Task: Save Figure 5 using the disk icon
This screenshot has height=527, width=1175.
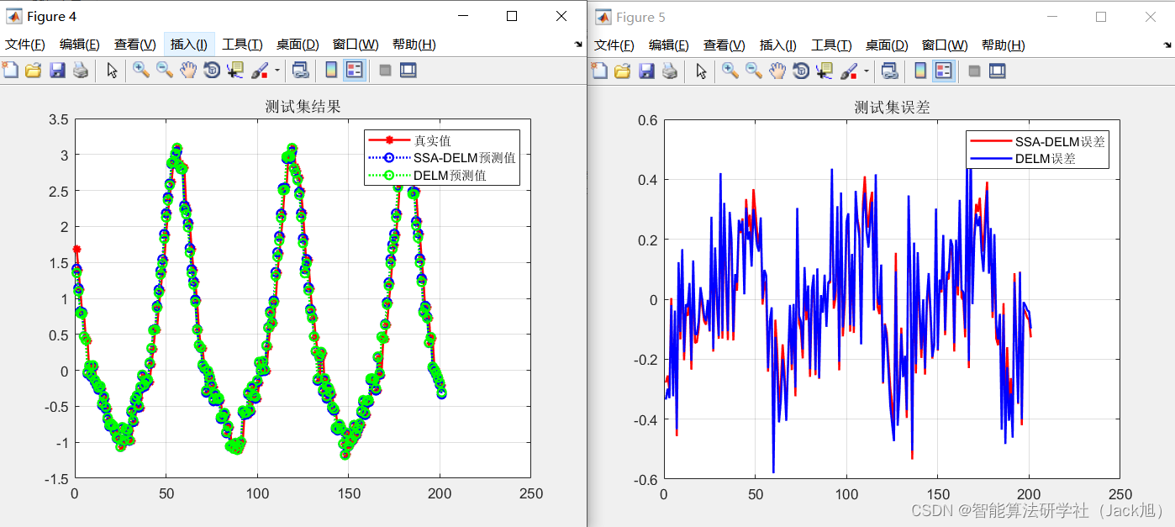Action: [x=646, y=71]
